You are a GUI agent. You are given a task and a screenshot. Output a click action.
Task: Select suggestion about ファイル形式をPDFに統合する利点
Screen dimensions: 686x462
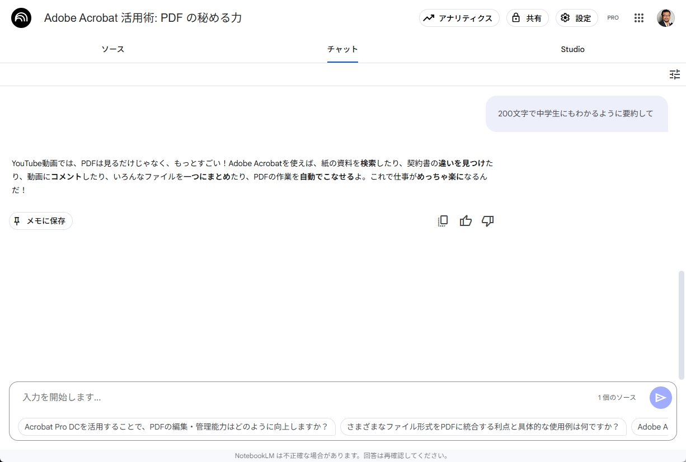click(x=483, y=427)
